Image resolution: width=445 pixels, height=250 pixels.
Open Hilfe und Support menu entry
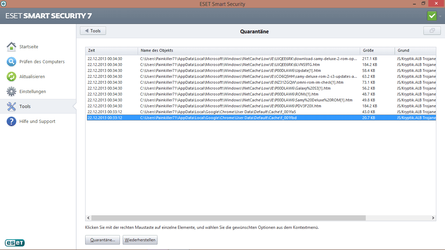coord(38,121)
